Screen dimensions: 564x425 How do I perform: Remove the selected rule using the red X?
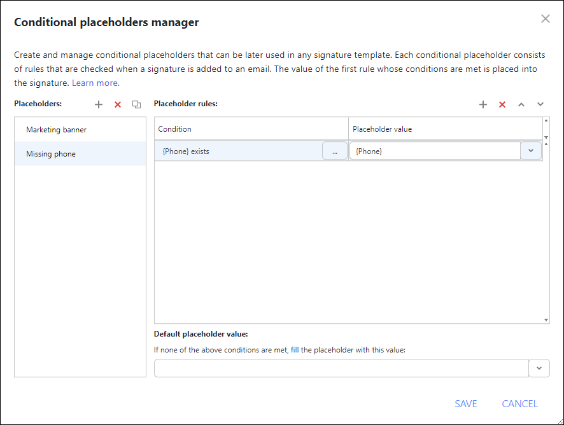point(502,104)
